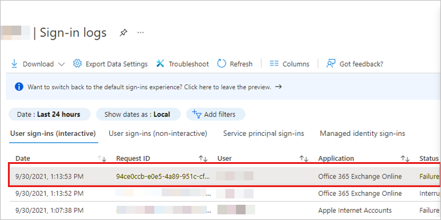Select the 1:13:53 PM failure log row

(x=224, y=177)
